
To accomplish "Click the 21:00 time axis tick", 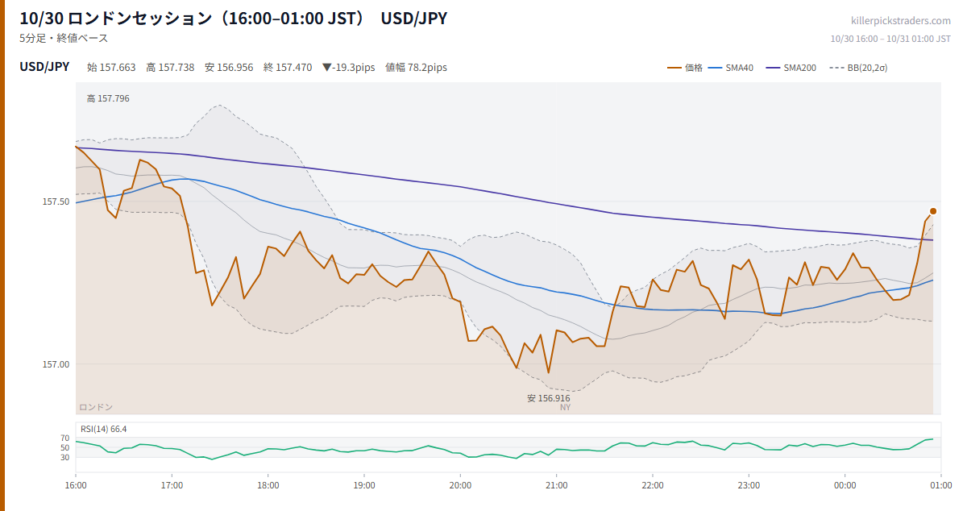I will pos(556,485).
